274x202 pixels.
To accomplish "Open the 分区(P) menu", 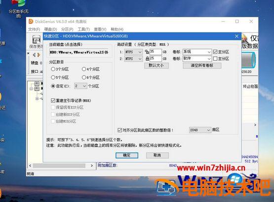I will tap(67, 29).
